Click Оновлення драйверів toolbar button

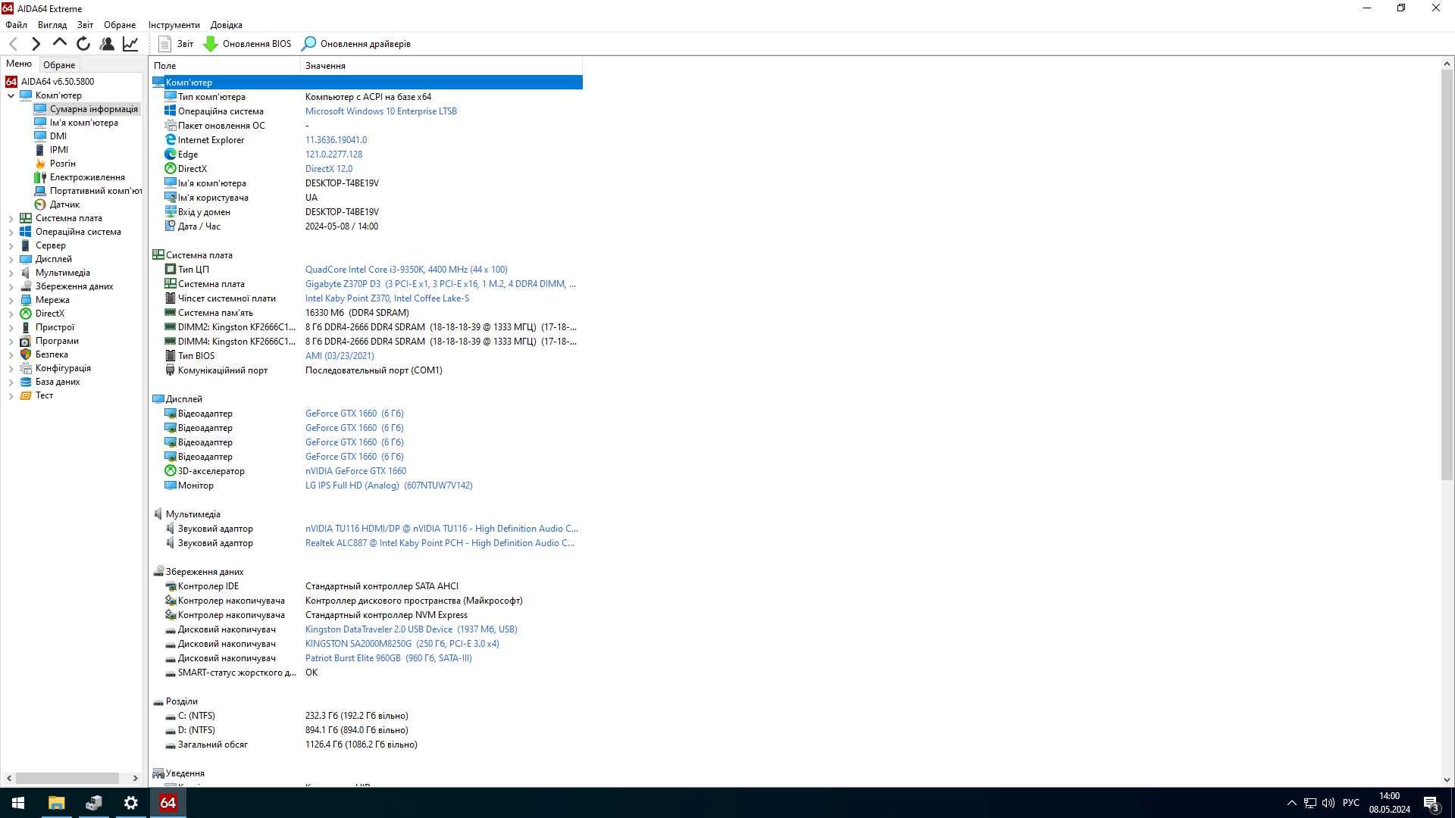[x=356, y=44]
